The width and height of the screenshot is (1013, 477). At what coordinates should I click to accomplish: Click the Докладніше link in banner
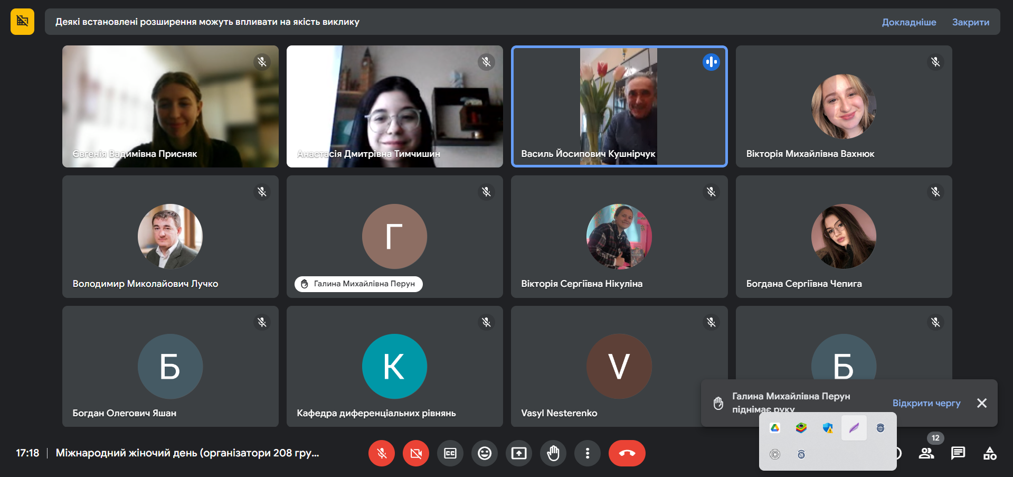909,22
